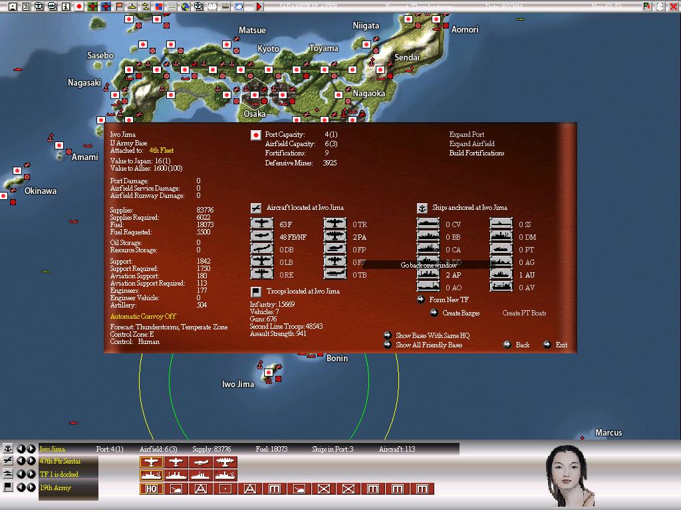Click the 0 CA cruiser icon
681x510 pixels.
(x=428, y=249)
